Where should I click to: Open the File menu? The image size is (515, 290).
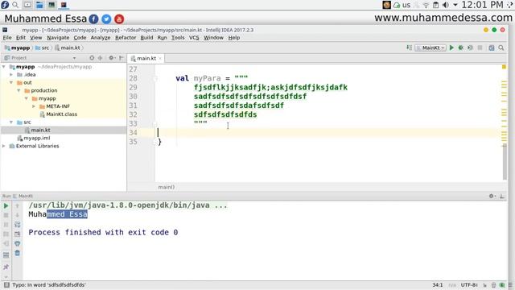click(x=7, y=38)
